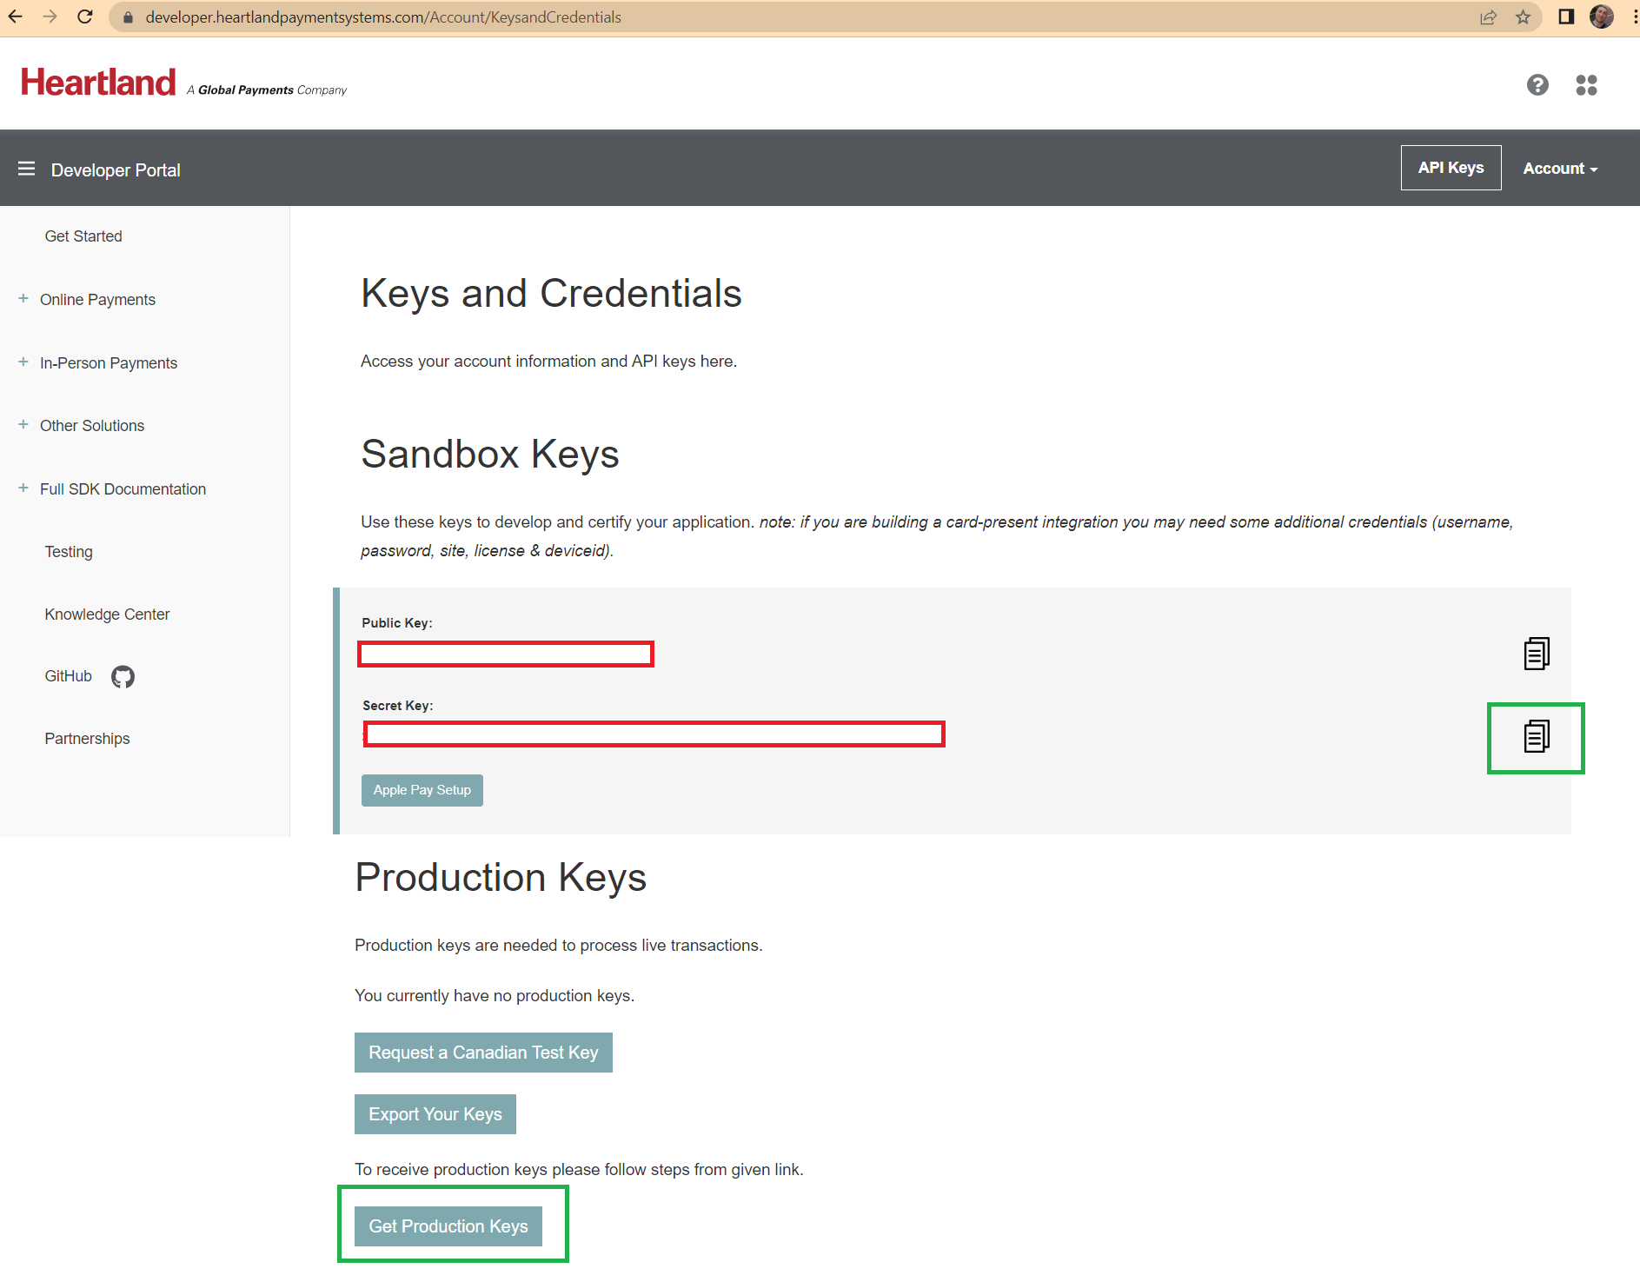
Task: Toggle the hamburger menu in Developer Portal bar
Action: (x=27, y=169)
